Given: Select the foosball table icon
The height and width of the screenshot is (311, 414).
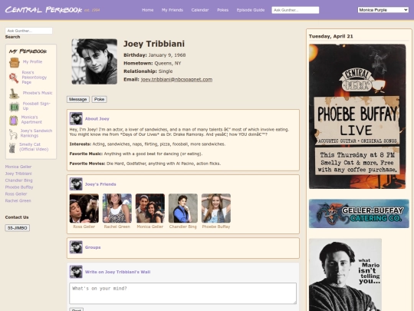Looking at the screenshot, I should [15, 107].
